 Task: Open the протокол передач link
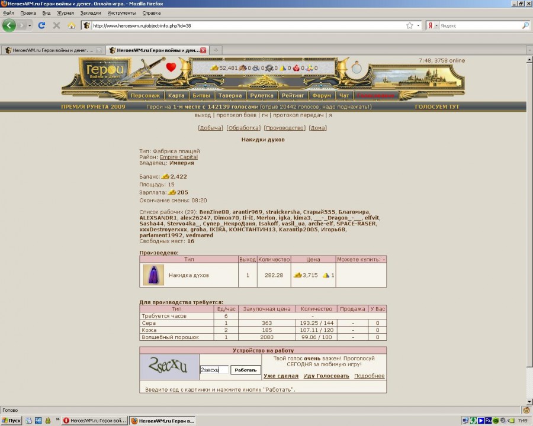[298, 115]
